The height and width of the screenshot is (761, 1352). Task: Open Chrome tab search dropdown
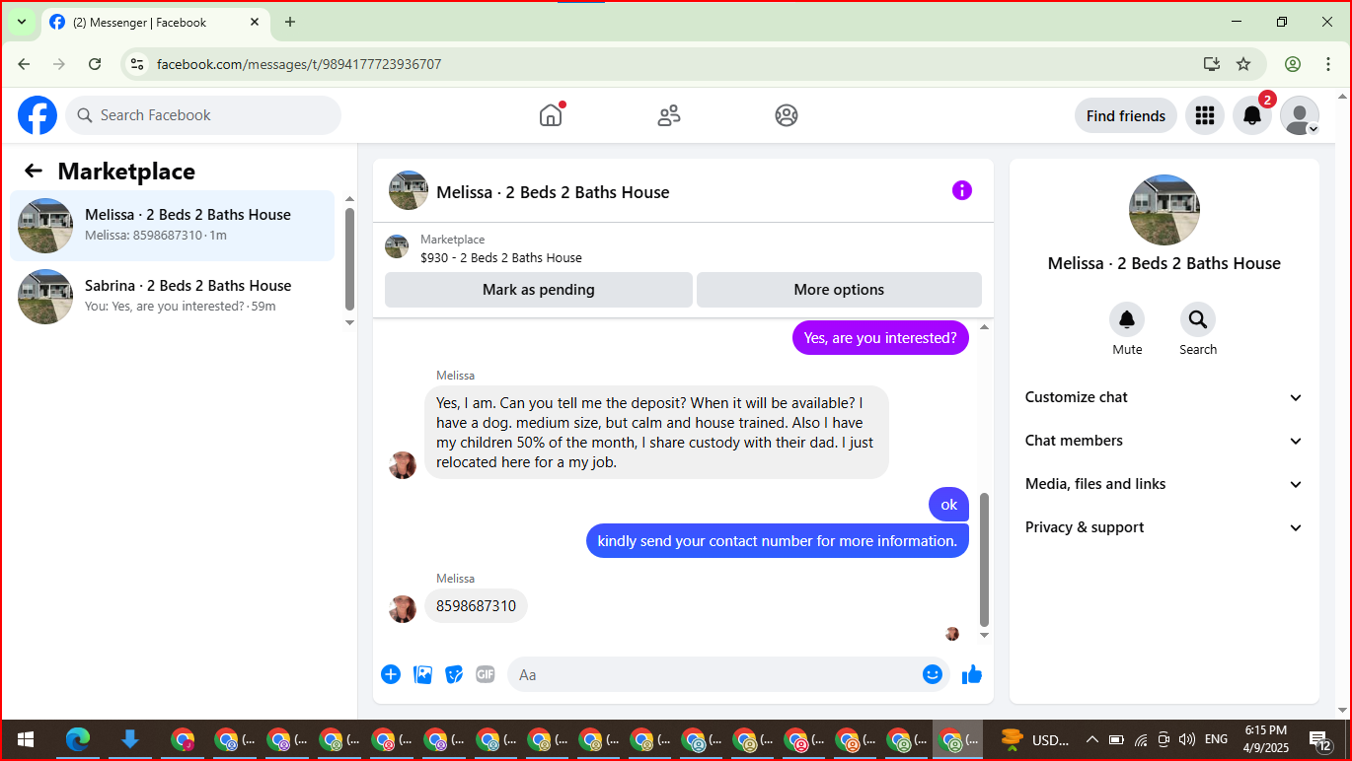point(22,22)
